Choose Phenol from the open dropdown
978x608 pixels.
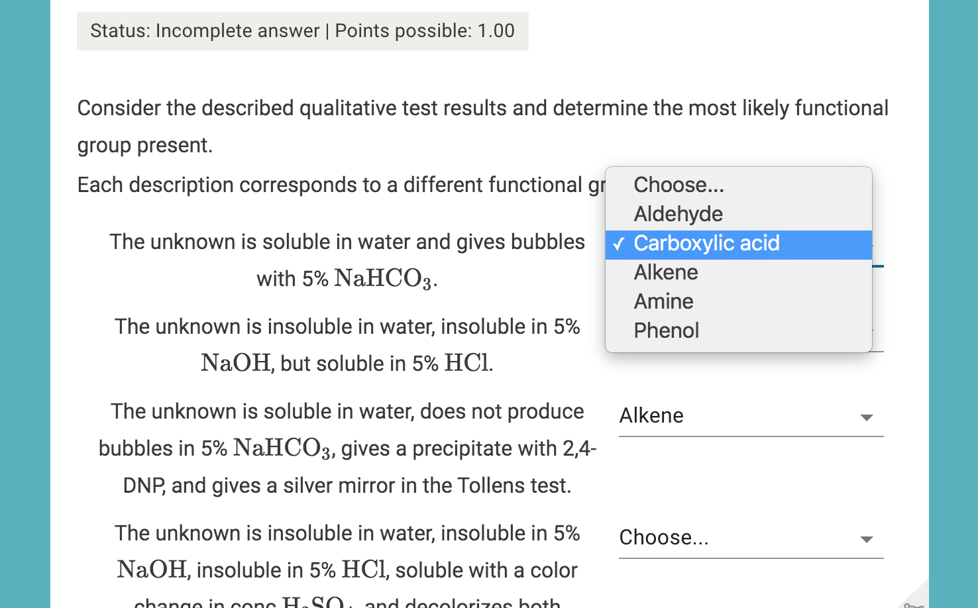(x=666, y=330)
